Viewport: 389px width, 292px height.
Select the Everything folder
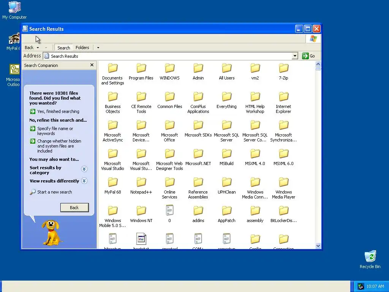point(227,100)
